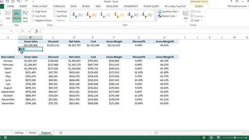The image size is (249, 140).
Task: Open the REVIEW ribbon tab
Action: 86,6
